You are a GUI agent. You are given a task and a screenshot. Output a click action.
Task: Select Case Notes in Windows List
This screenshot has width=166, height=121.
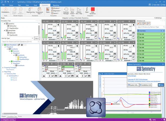point(151,31)
